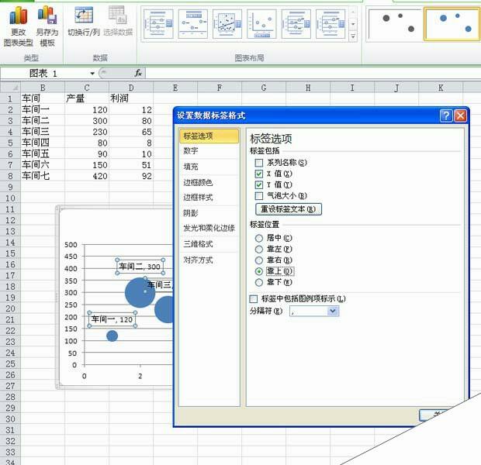Choose the second chart layout thumbnail

(192, 24)
